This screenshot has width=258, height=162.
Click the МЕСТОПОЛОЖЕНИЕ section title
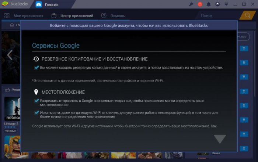pos(63,92)
